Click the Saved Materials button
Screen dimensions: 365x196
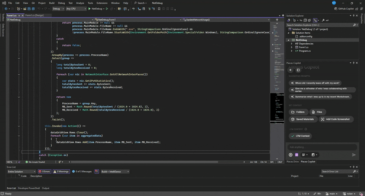[303, 119]
